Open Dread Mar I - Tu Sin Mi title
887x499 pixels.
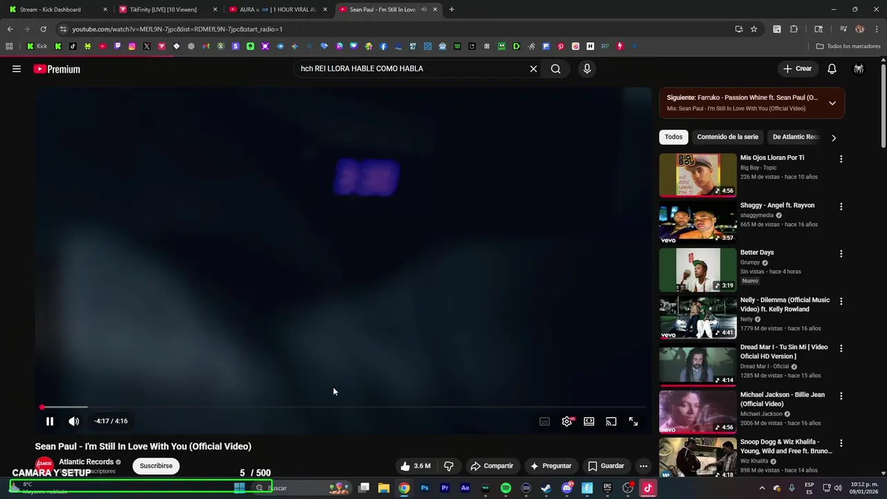click(784, 351)
